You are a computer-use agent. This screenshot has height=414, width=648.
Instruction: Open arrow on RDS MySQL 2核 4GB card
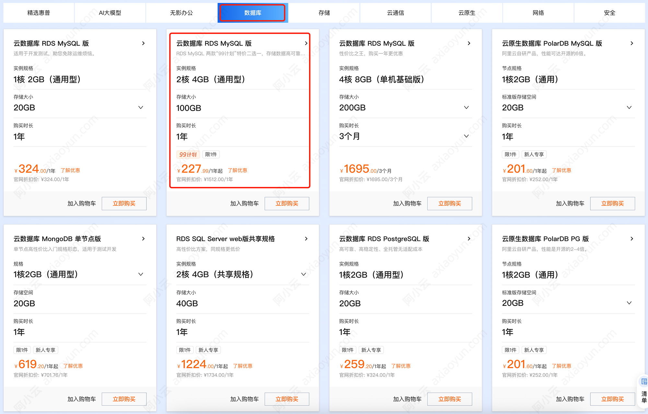[306, 43]
